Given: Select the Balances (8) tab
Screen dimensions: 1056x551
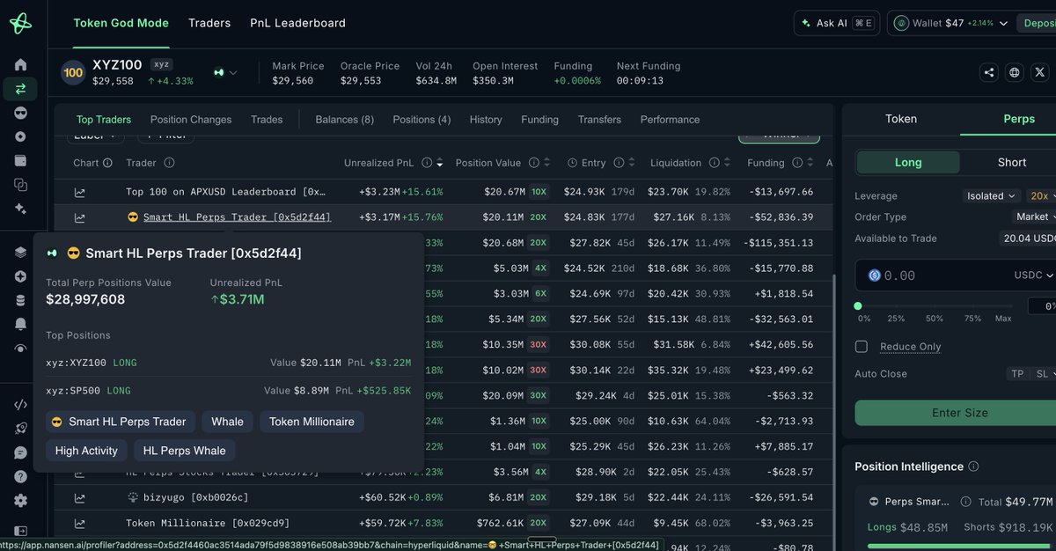Looking at the screenshot, I should [x=345, y=120].
